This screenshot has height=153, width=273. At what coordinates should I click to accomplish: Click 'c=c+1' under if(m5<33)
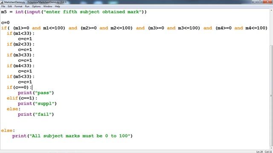pos(25,82)
